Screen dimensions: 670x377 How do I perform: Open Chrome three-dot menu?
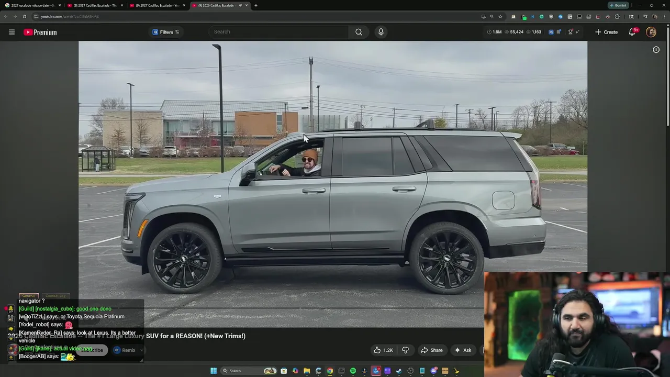(664, 16)
